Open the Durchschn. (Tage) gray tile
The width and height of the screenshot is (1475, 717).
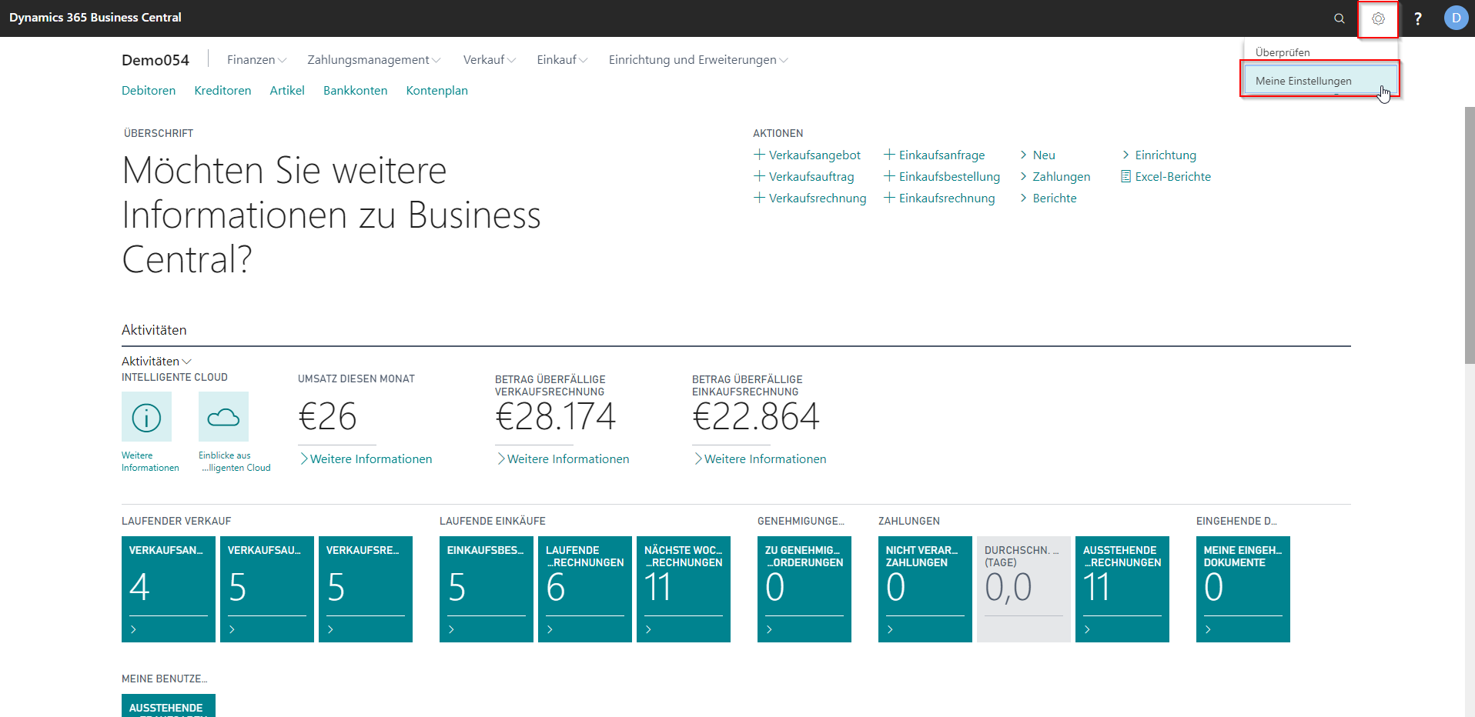1024,589
